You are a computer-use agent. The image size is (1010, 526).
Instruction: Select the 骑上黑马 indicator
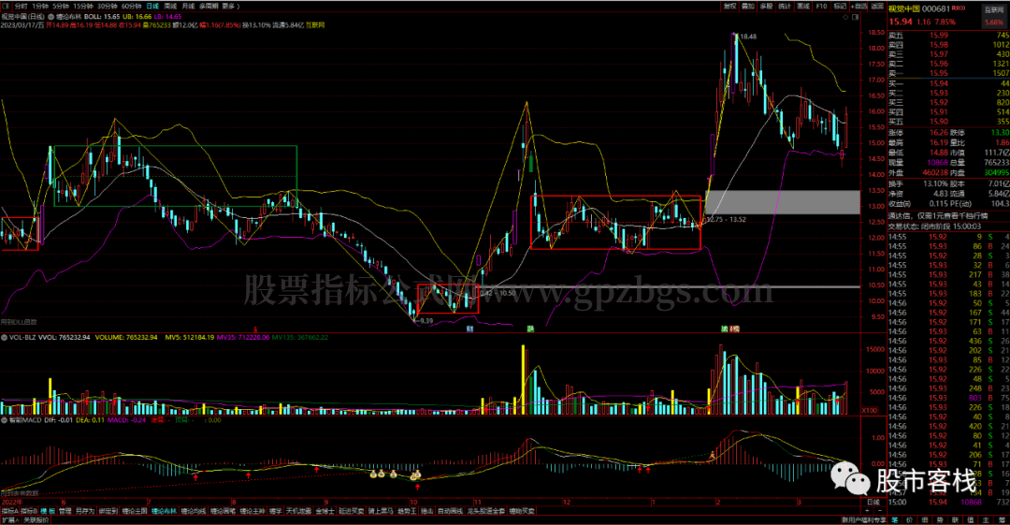point(380,511)
